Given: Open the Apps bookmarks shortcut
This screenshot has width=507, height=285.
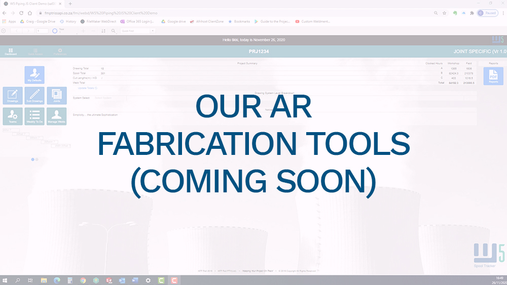Looking at the screenshot, I should tap(9, 21).
